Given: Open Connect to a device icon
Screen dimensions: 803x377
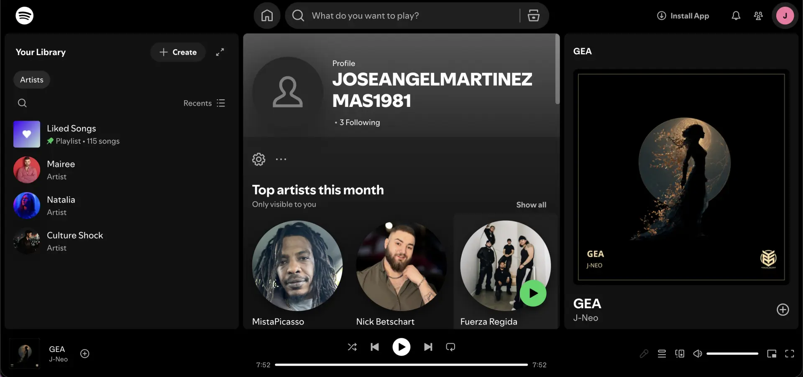Looking at the screenshot, I should tap(680, 354).
